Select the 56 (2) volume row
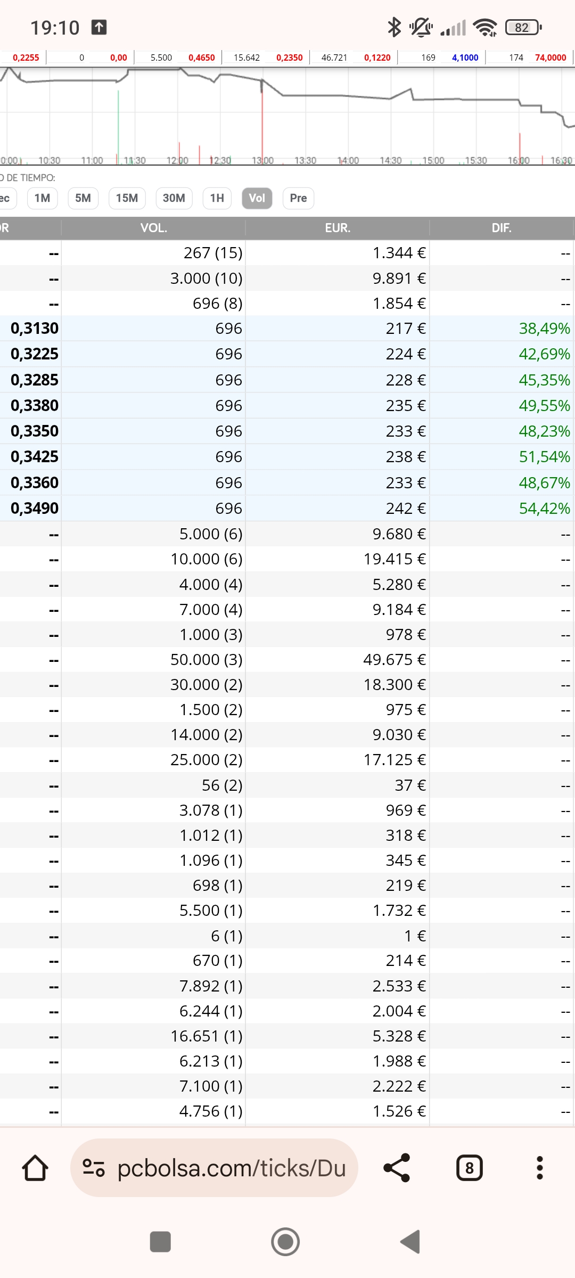 (287, 785)
